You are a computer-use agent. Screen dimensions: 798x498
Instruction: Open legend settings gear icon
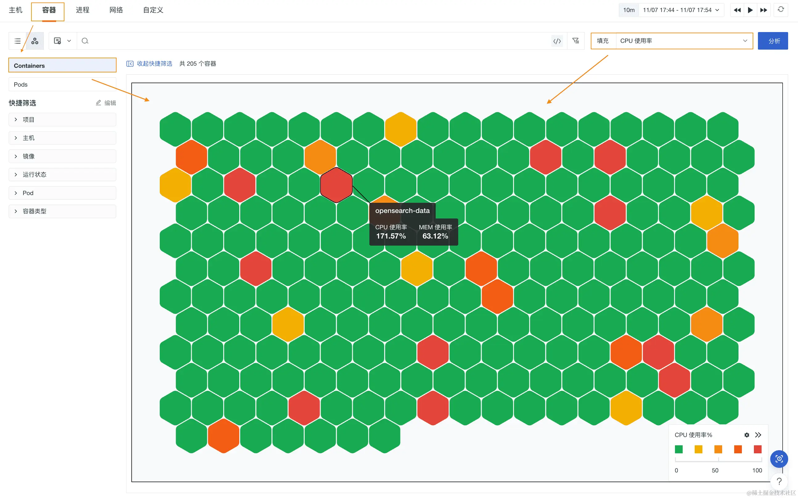(x=747, y=435)
